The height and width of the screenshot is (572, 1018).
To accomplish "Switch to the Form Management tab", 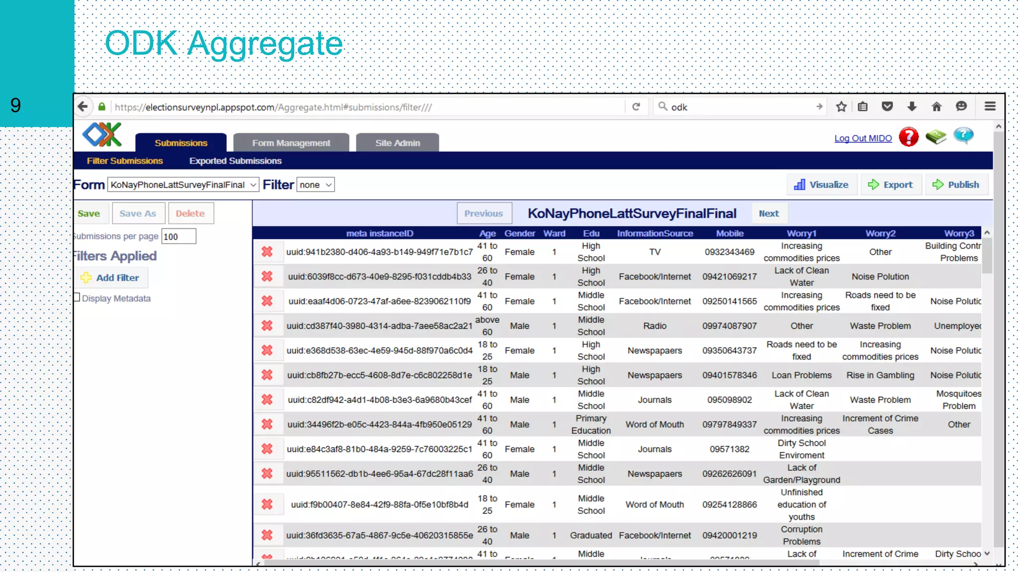I will coord(291,143).
